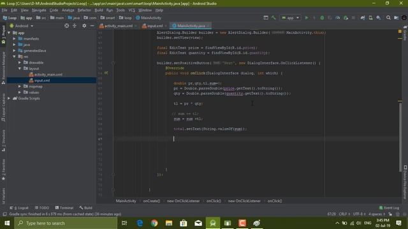The image size is (408, 229).
Task: Expand the manifests folder
Action: (14, 39)
